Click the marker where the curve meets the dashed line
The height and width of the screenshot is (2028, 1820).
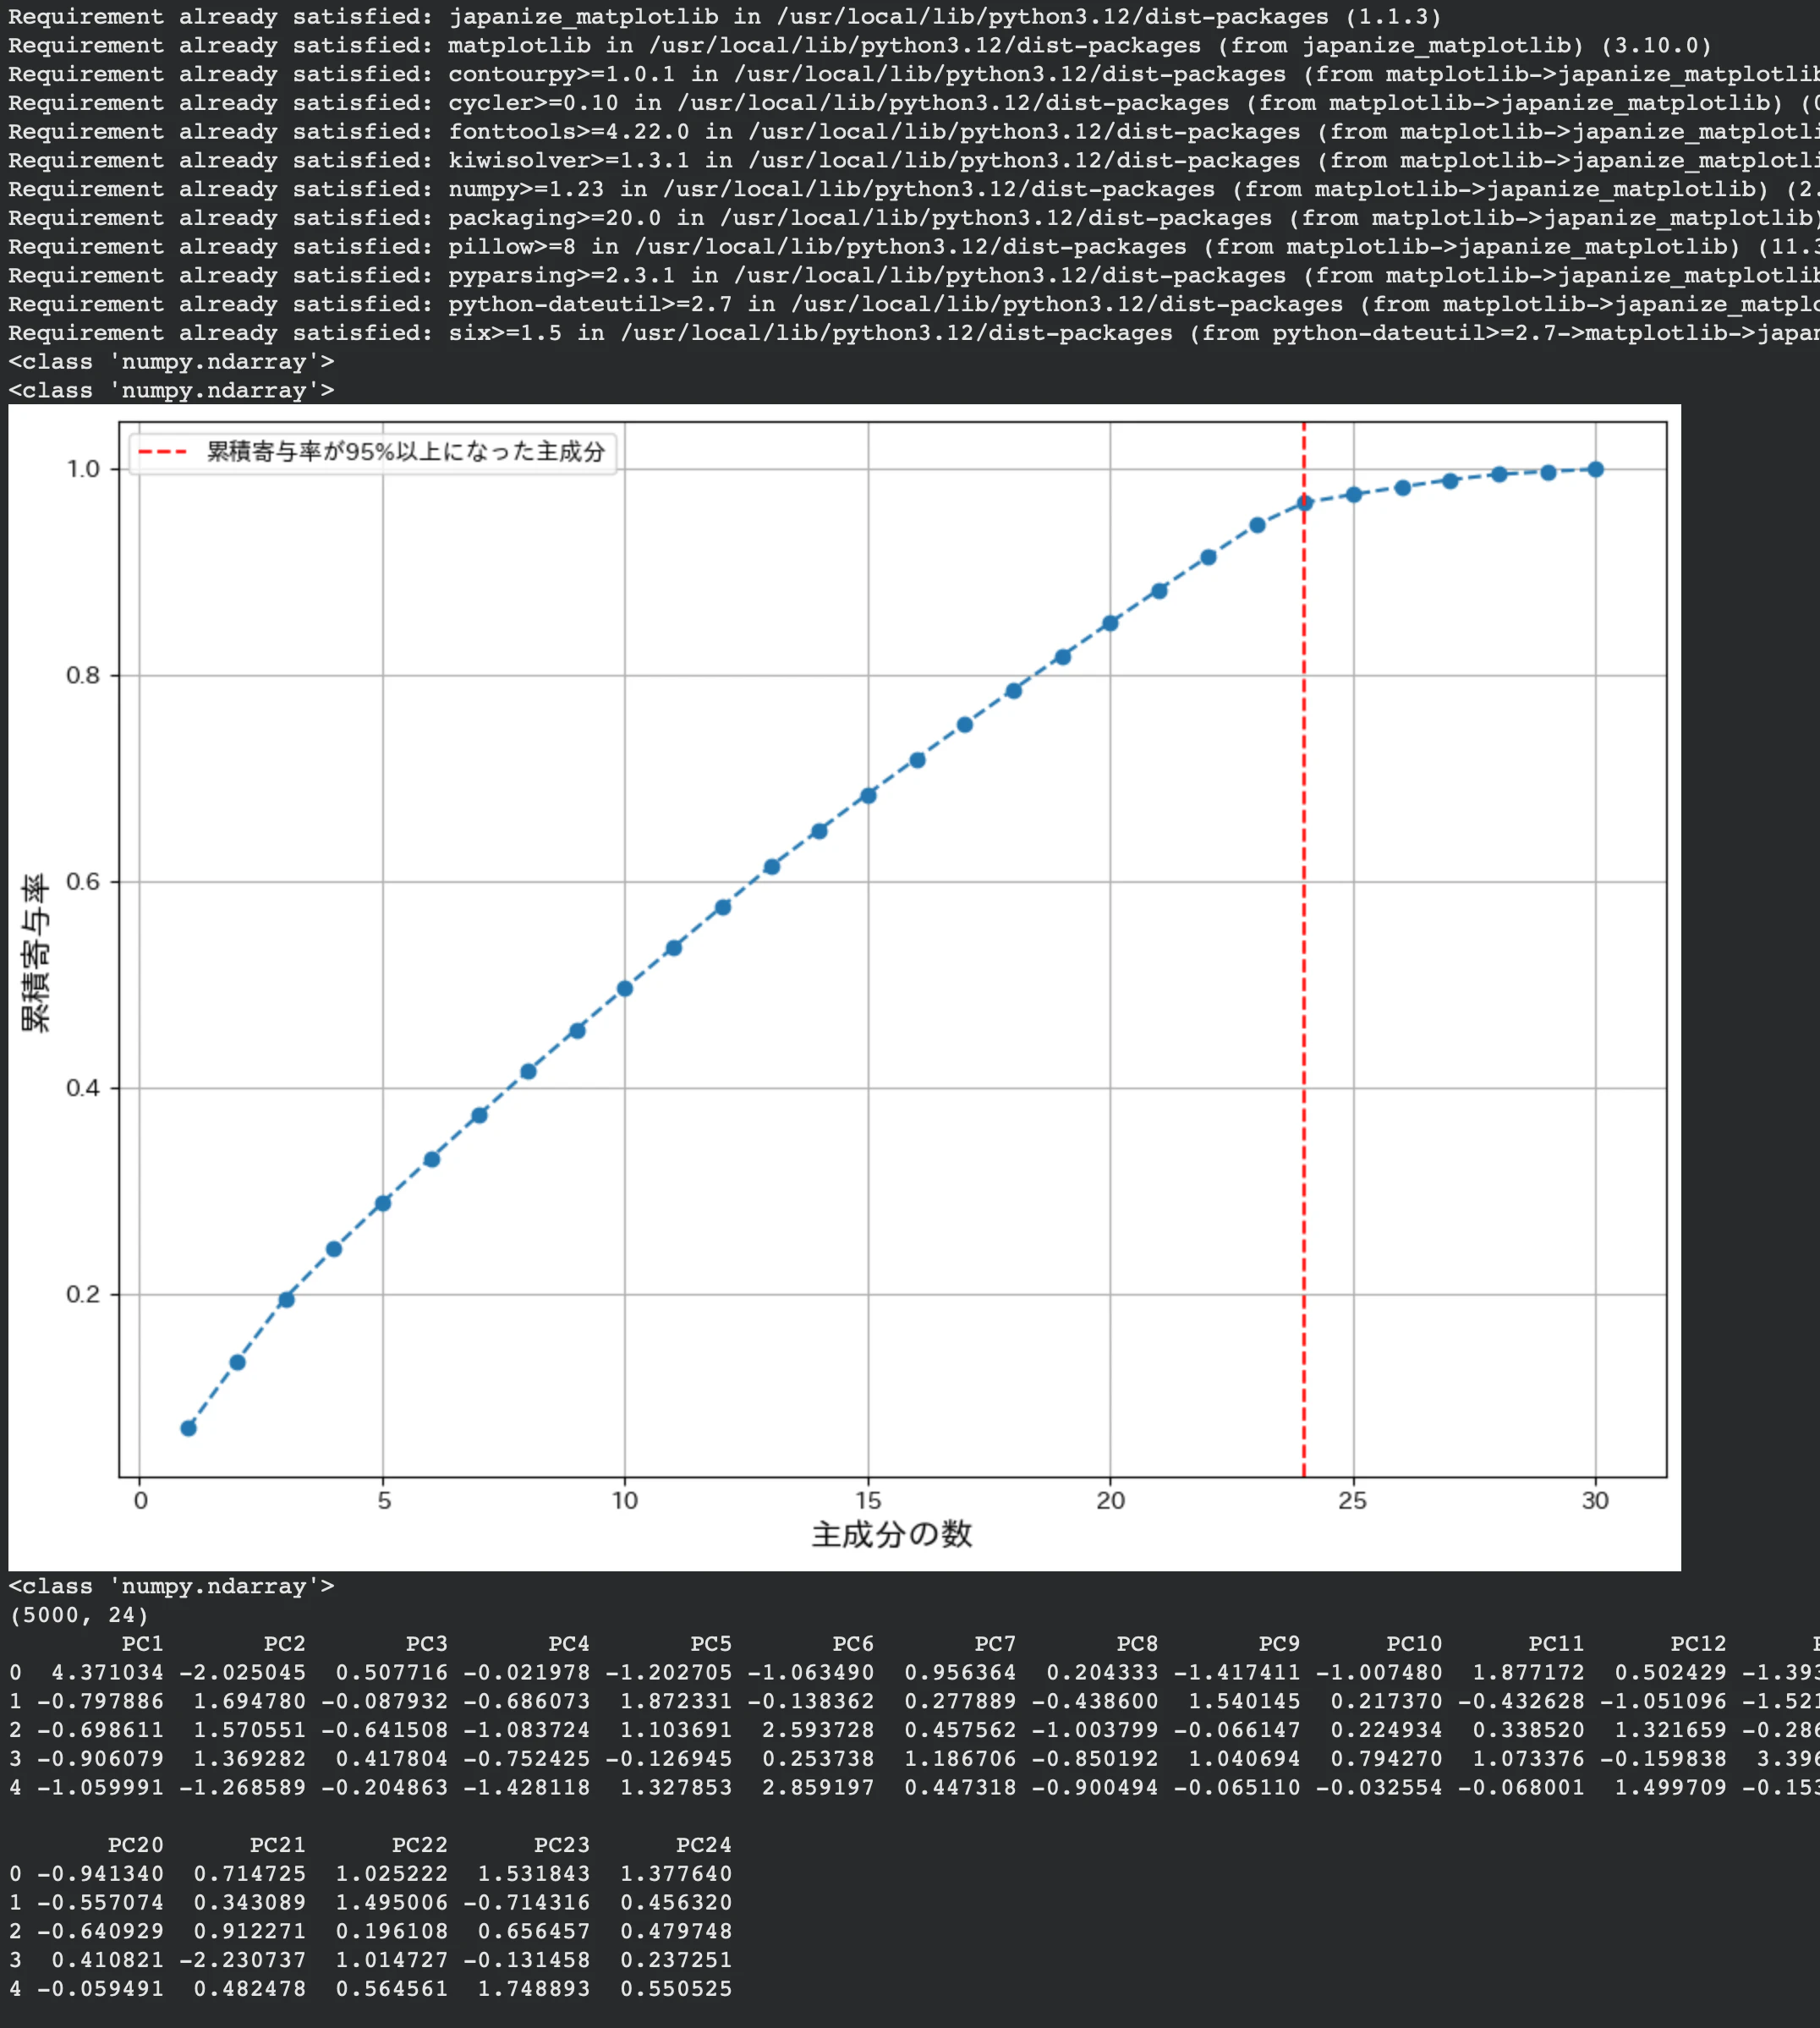point(1304,503)
